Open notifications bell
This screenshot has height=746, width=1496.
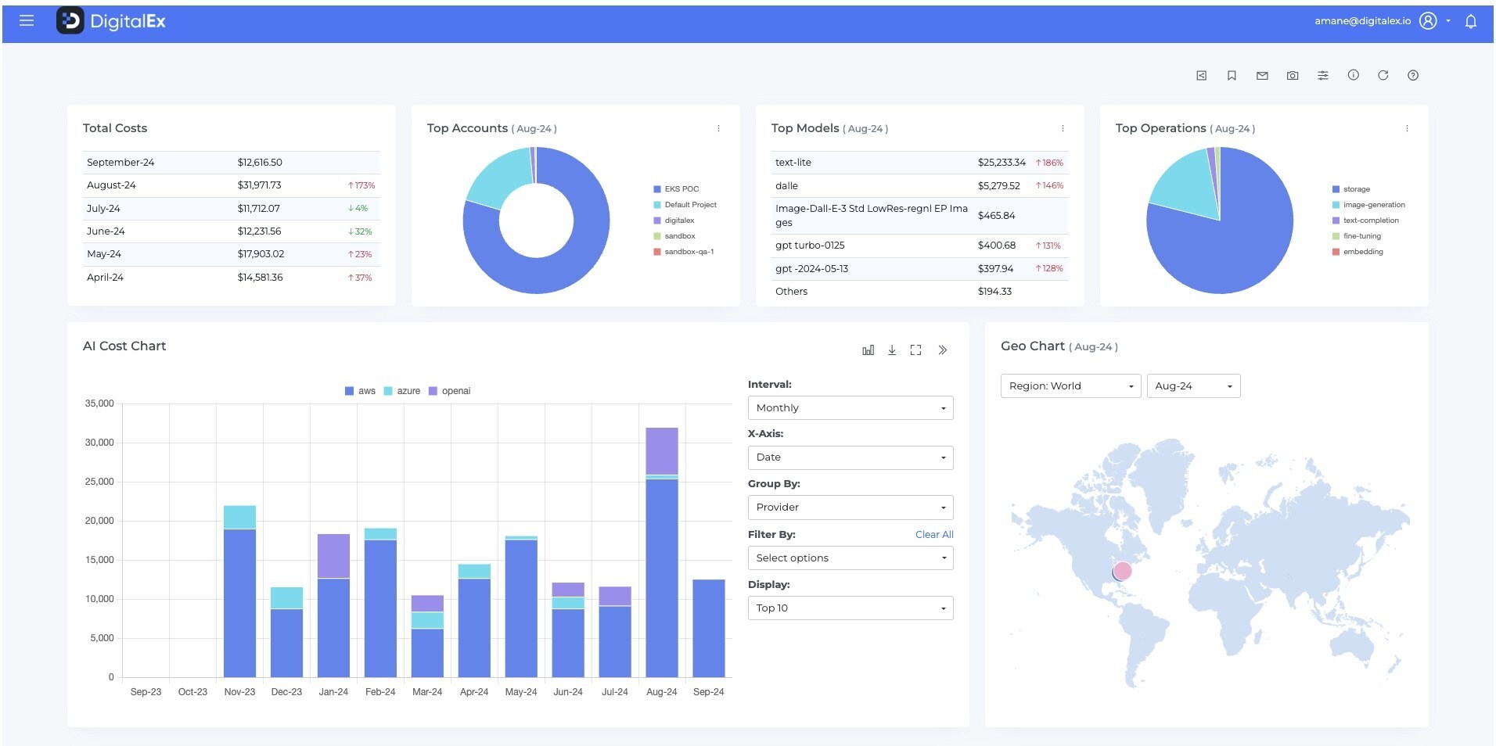click(1470, 21)
